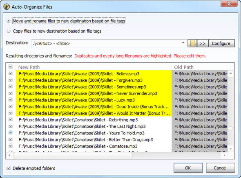Image resolution: width=241 pixels, height=178 pixels.
Task: Uncheck the Yours To Hold.mp3 row checkbox
Action: [x=11, y=132]
